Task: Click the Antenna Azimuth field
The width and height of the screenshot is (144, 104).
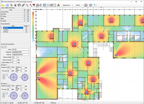Action: coord(14,60)
